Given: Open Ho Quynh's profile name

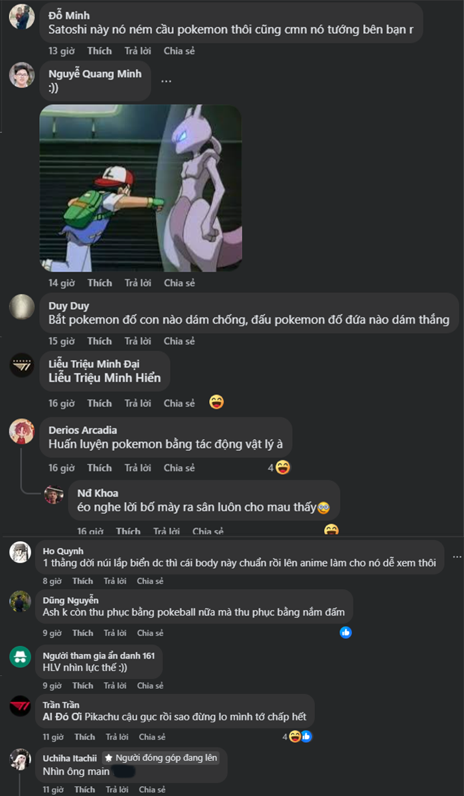Looking at the screenshot, I should coord(63,551).
